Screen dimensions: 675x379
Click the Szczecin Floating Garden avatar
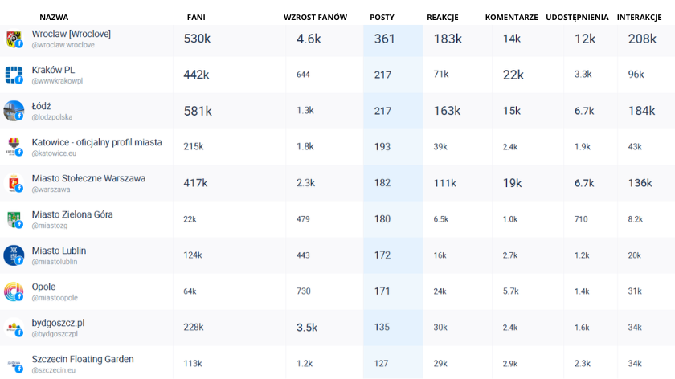(14, 363)
